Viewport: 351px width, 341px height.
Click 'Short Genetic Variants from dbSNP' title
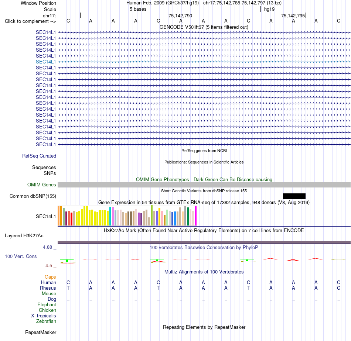pos(204,191)
